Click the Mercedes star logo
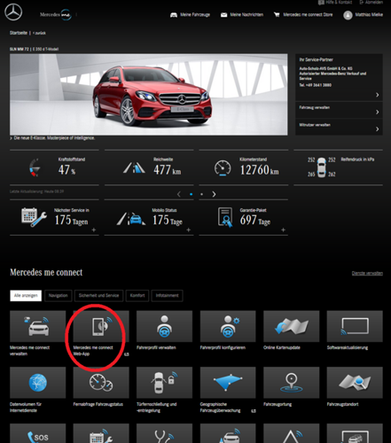This screenshot has width=391, height=443. pyautogui.click(x=13, y=12)
